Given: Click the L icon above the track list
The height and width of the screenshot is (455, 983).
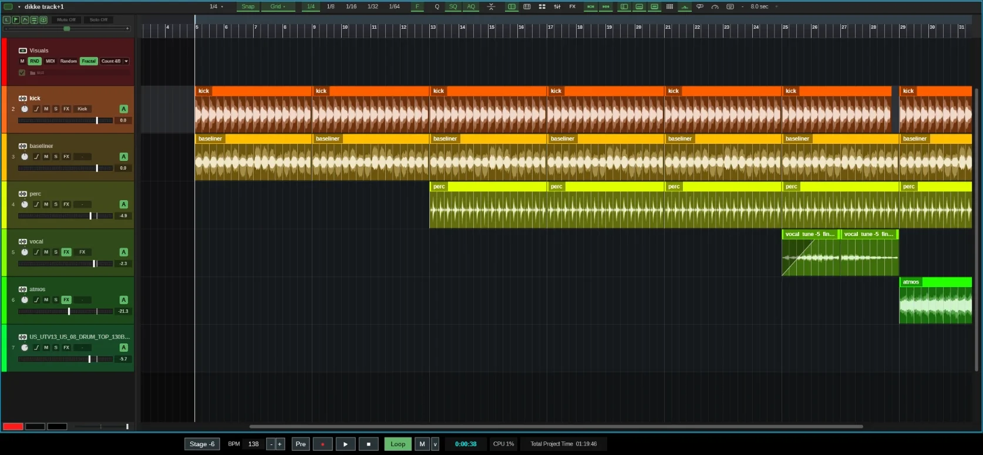Looking at the screenshot, I should 6,20.
